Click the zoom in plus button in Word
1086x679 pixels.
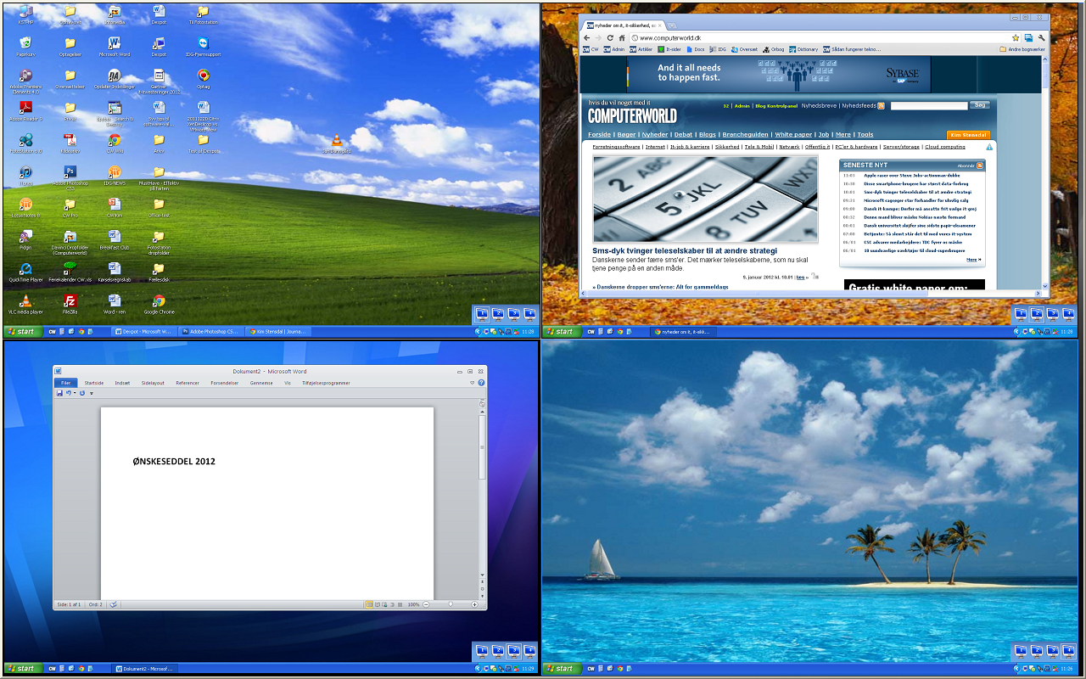[476, 604]
